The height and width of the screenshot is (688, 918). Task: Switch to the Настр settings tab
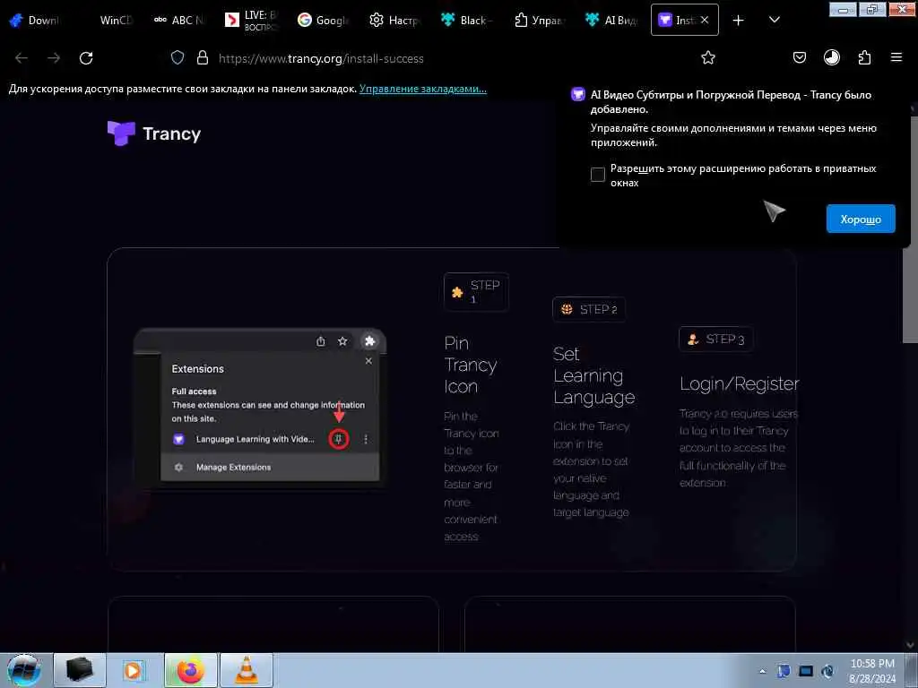point(394,21)
